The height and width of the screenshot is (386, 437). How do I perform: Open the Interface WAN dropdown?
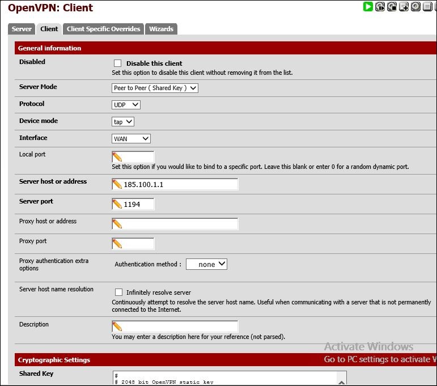point(131,139)
